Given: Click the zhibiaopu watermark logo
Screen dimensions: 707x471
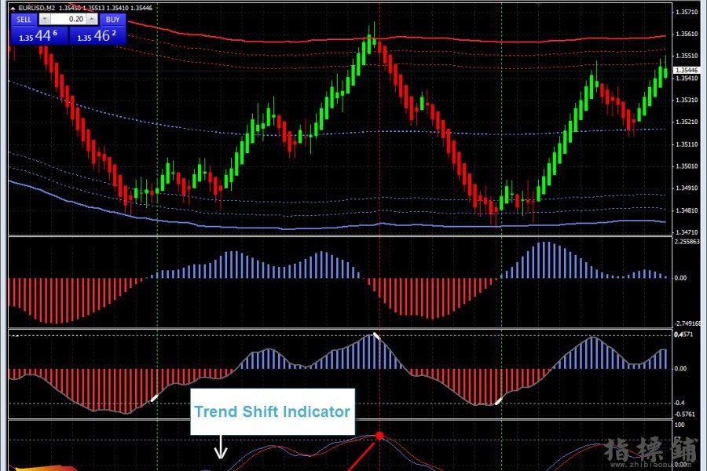Looking at the screenshot, I should [651, 451].
